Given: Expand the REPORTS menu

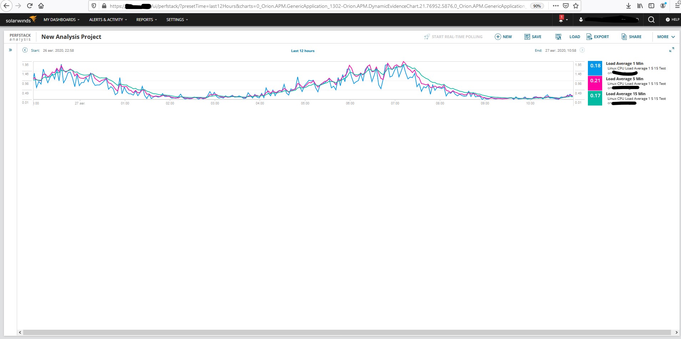Looking at the screenshot, I should (x=146, y=20).
